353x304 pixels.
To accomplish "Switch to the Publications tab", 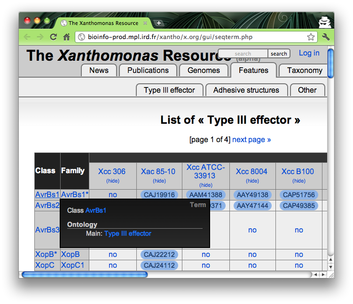I will (148, 71).
